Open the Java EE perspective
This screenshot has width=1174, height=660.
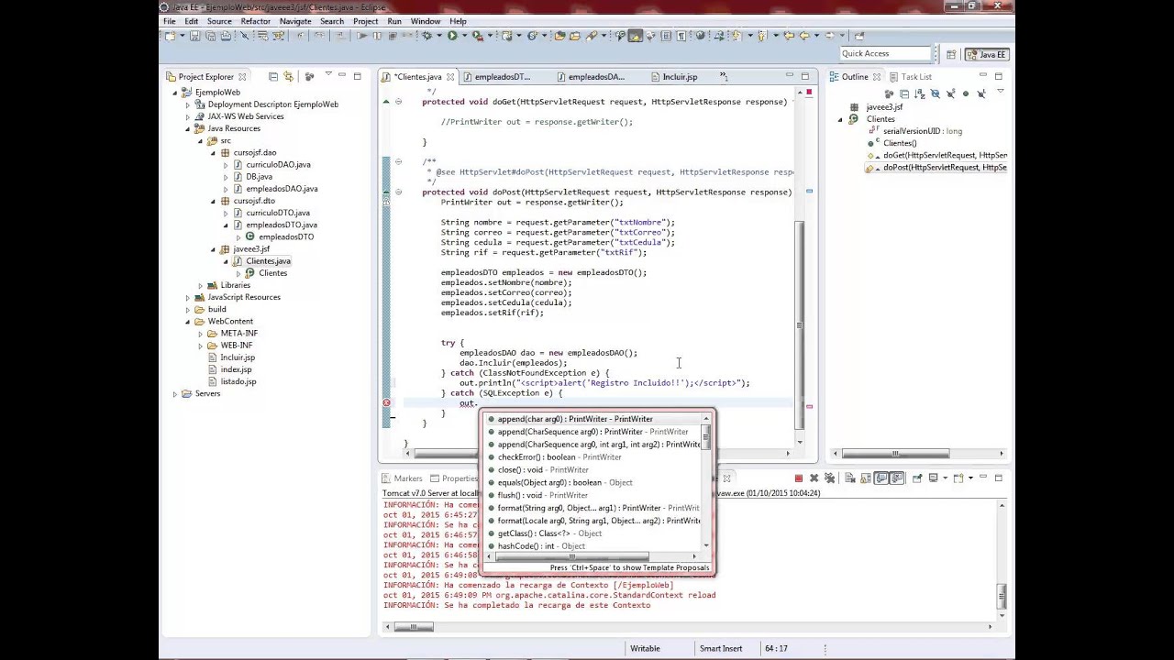pyautogui.click(x=987, y=54)
